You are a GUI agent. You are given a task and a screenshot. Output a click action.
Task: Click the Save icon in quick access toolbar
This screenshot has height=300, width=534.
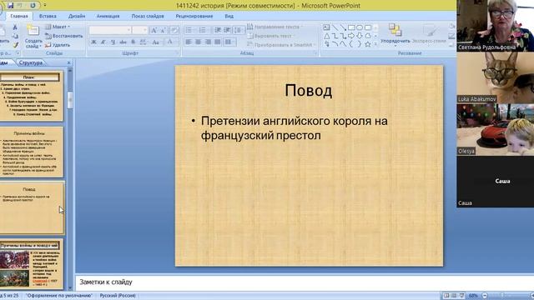(x=10, y=6)
